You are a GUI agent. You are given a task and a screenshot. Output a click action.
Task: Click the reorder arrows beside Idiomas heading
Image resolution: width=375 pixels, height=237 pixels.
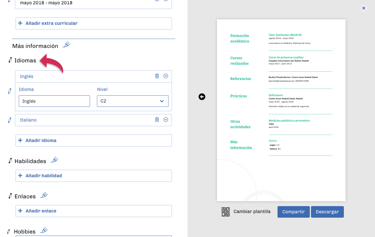[10, 60]
